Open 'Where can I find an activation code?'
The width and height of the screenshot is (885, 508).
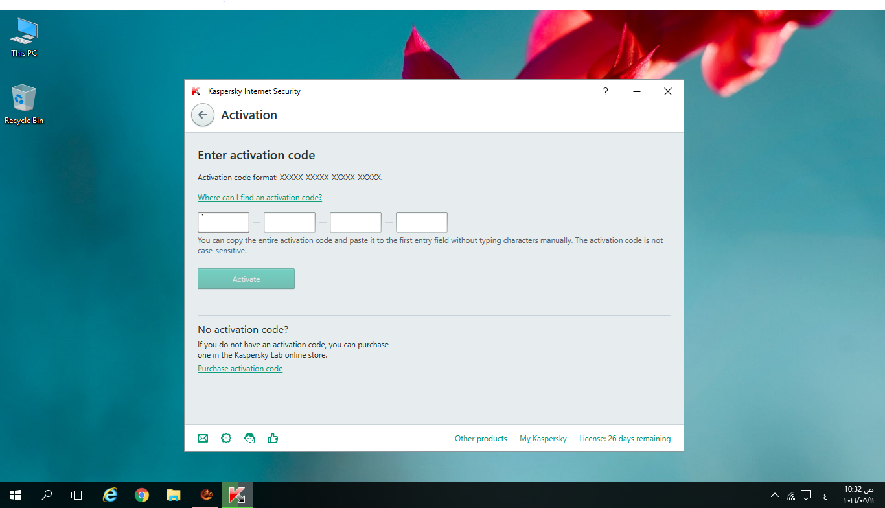coord(260,198)
